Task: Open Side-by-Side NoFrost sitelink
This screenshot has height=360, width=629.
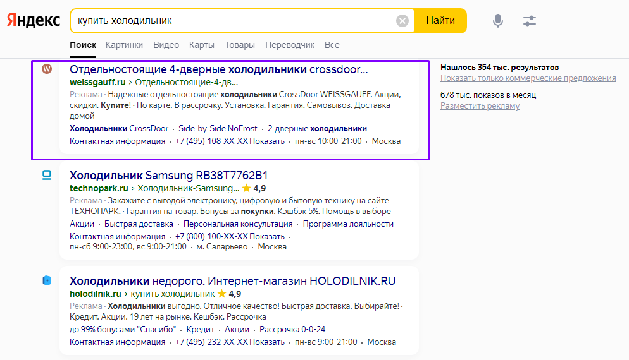Action: click(218, 128)
